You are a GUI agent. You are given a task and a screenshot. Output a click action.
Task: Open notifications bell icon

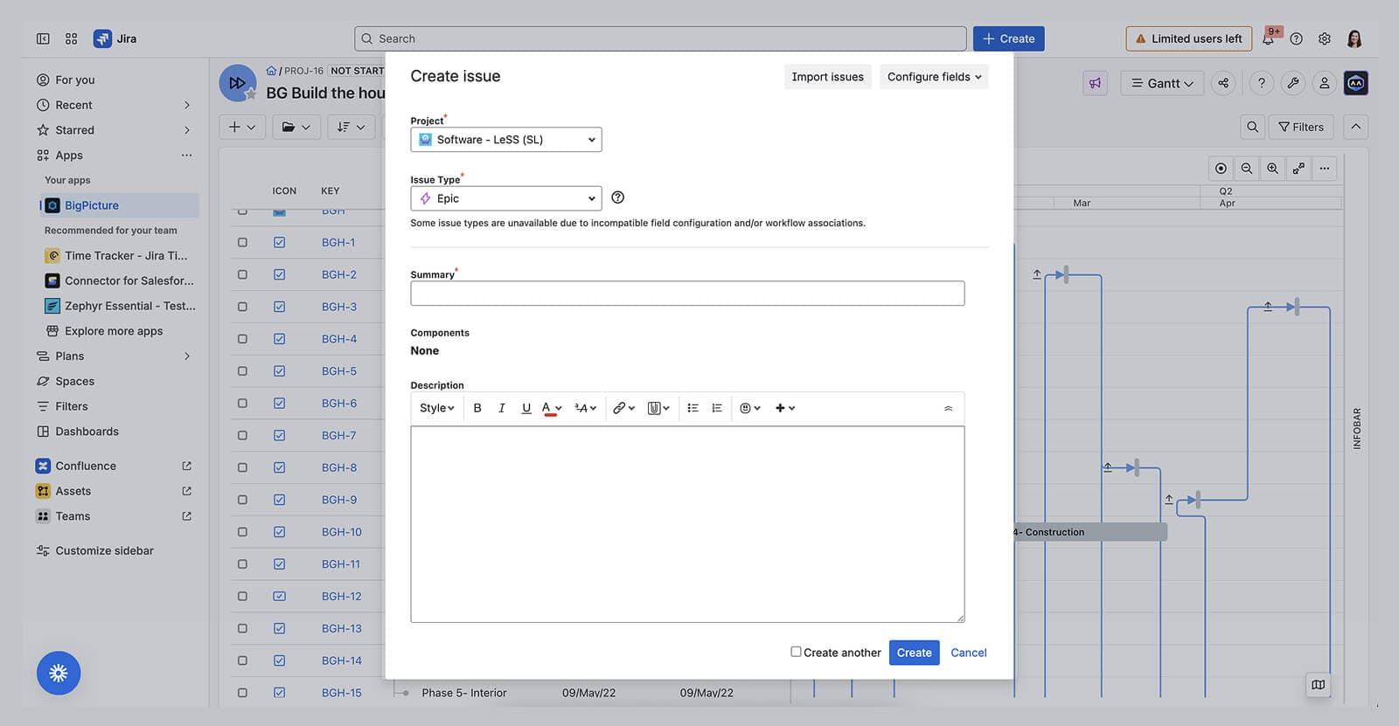(x=1268, y=38)
